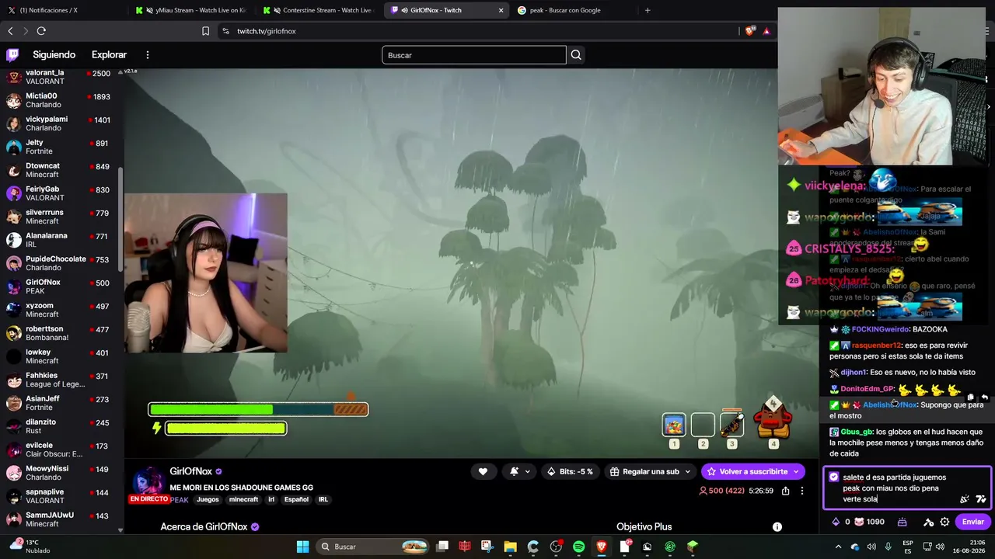Open the Twitch home logo

pyautogui.click(x=12, y=54)
